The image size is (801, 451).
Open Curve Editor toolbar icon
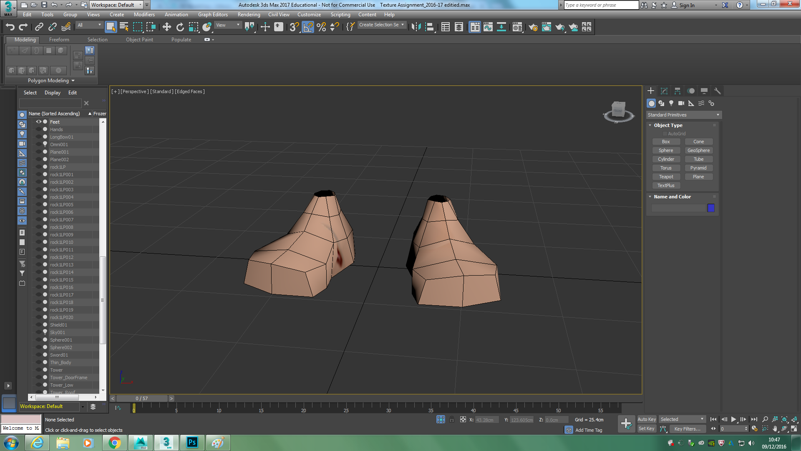[488, 27]
